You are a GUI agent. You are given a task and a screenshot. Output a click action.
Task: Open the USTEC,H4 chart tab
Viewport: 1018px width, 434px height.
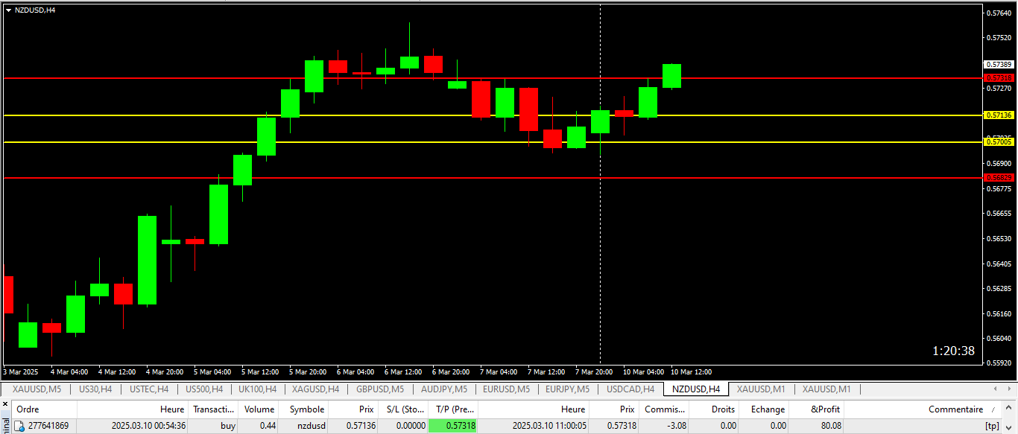coord(148,389)
